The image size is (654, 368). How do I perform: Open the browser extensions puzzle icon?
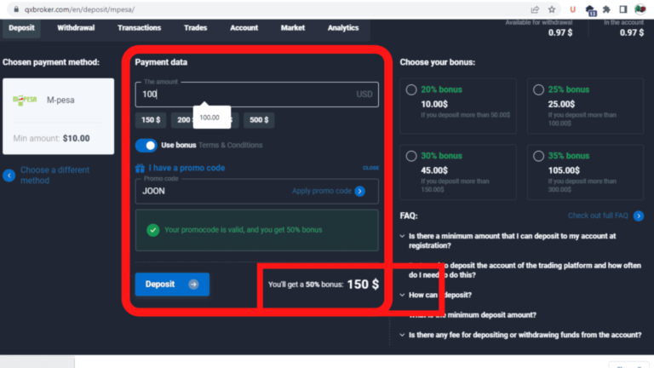coord(606,9)
